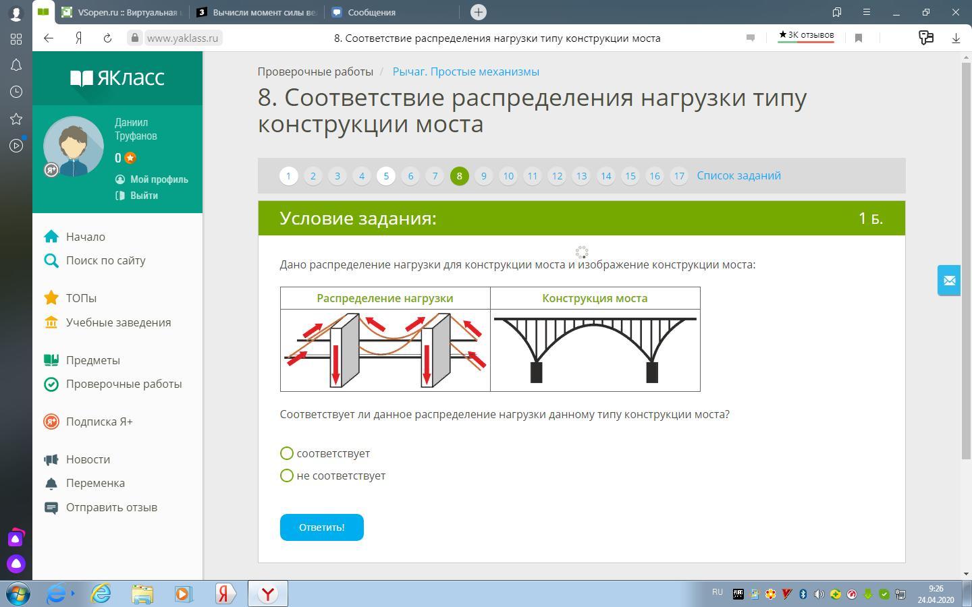972x607 pixels.
Task: Select the 'соответствует' radio option
Action: 287,453
